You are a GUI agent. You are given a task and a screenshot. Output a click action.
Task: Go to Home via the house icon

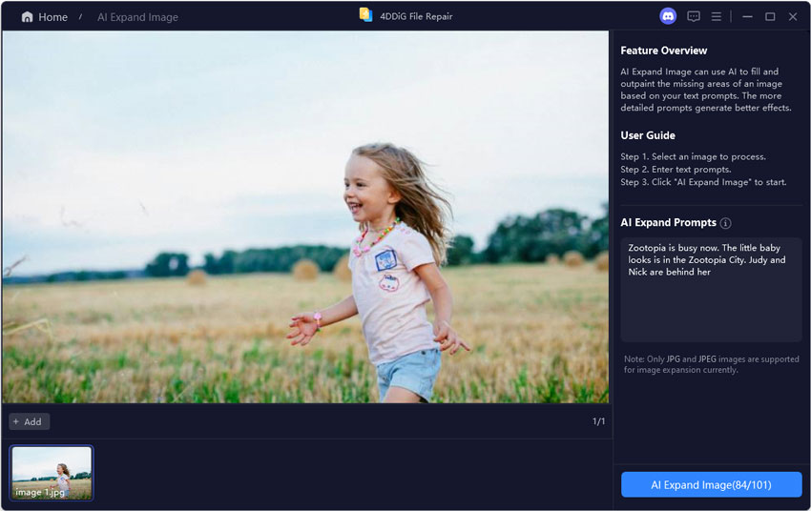27,17
